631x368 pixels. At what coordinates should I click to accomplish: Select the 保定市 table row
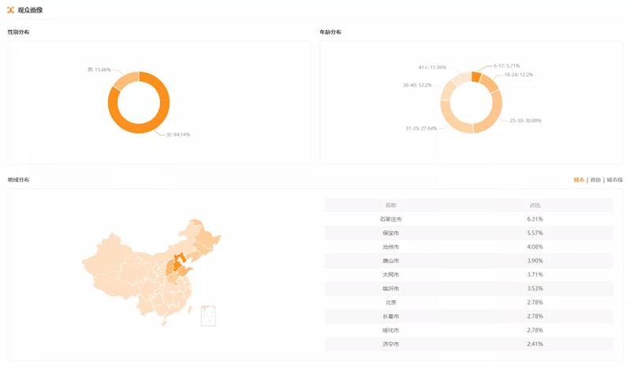point(469,233)
